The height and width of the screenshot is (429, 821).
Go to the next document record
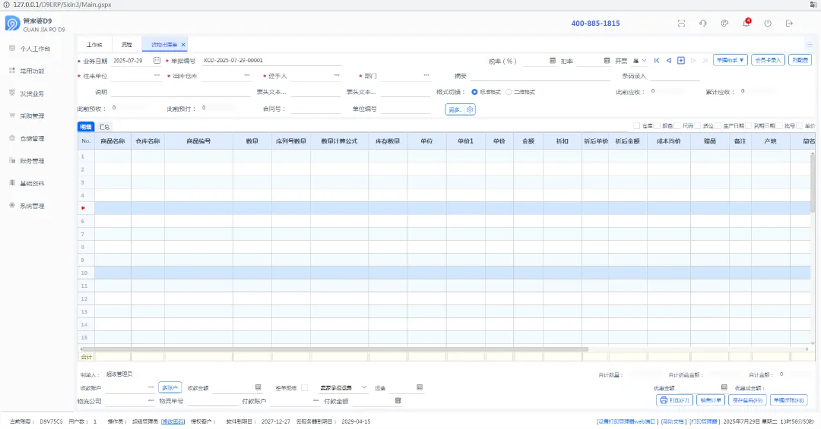pyautogui.click(x=693, y=61)
